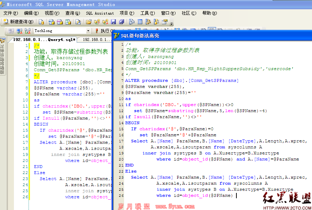Show the Summary page icon
Screen dimensions: 312x210
point(140,22)
